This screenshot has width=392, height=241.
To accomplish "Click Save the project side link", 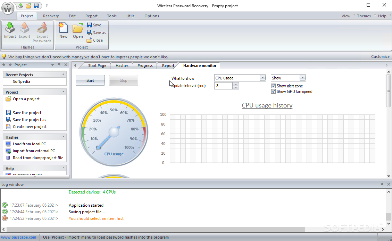I will pos(24,113).
